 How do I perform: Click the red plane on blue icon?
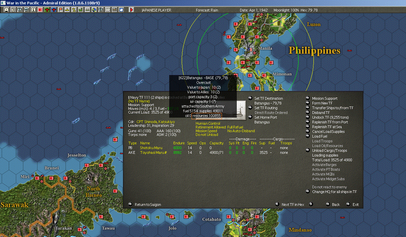point(54,10)
